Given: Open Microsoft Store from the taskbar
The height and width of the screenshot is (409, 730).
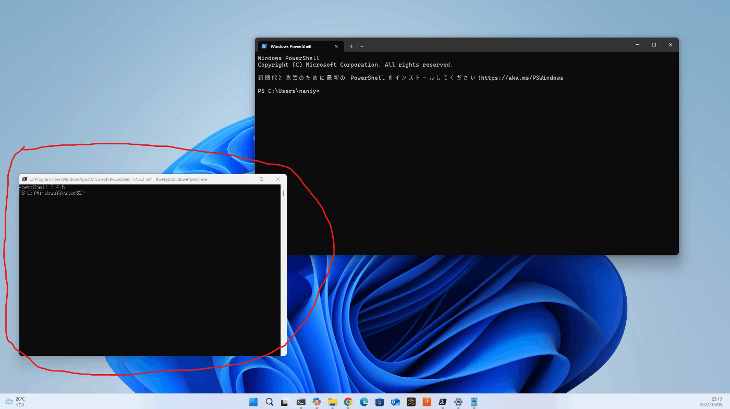Looking at the screenshot, I should coord(380,402).
